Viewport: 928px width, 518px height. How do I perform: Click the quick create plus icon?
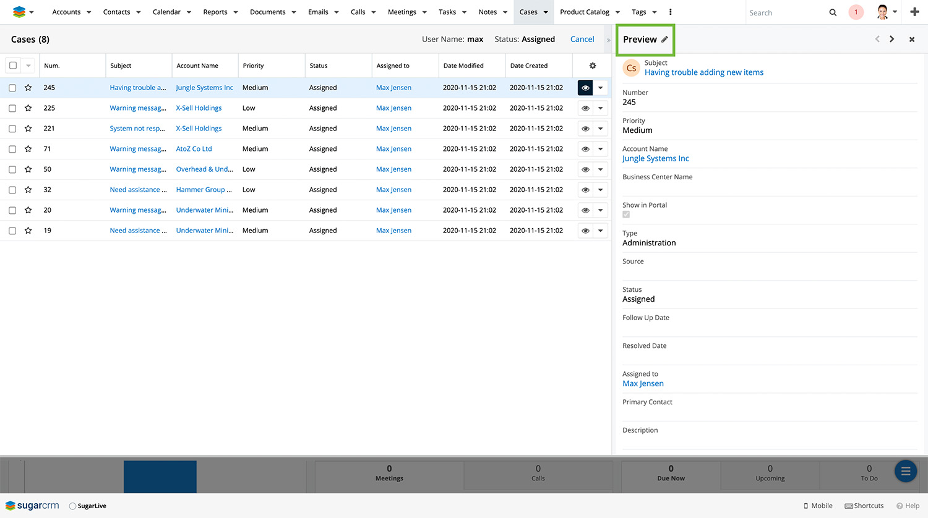point(914,12)
